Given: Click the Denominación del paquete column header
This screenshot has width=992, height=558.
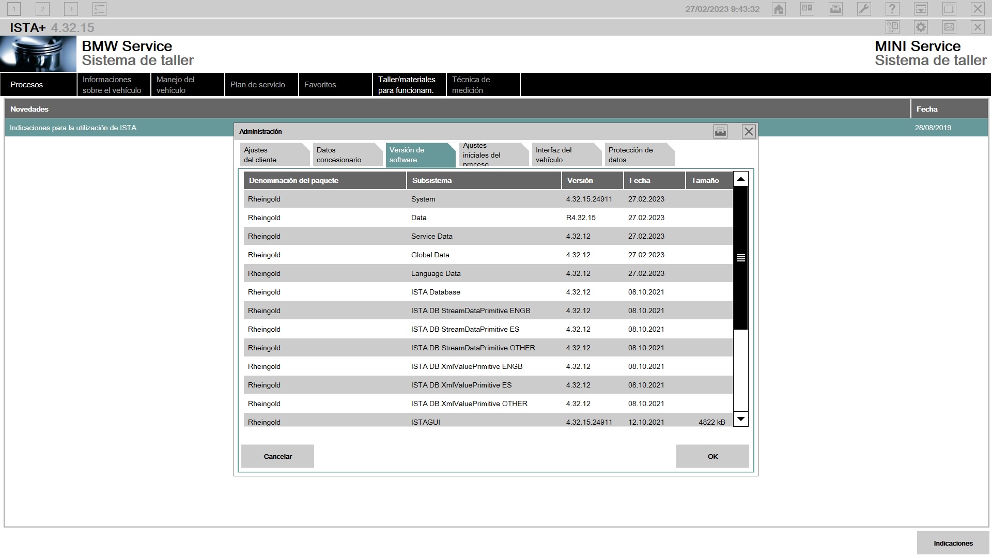Looking at the screenshot, I should 325,180.
